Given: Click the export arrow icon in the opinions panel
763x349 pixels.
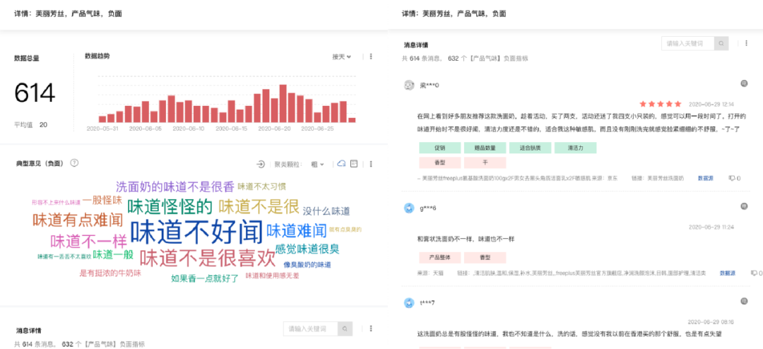Looking at the screenshot, I should (x=261, y=164).
